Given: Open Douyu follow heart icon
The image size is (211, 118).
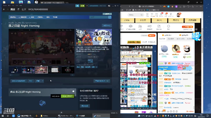Looking at the screenshot, I should coord(152,15).
